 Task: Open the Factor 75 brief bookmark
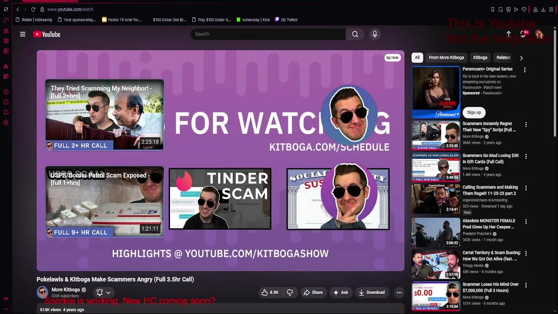(122, 20)
